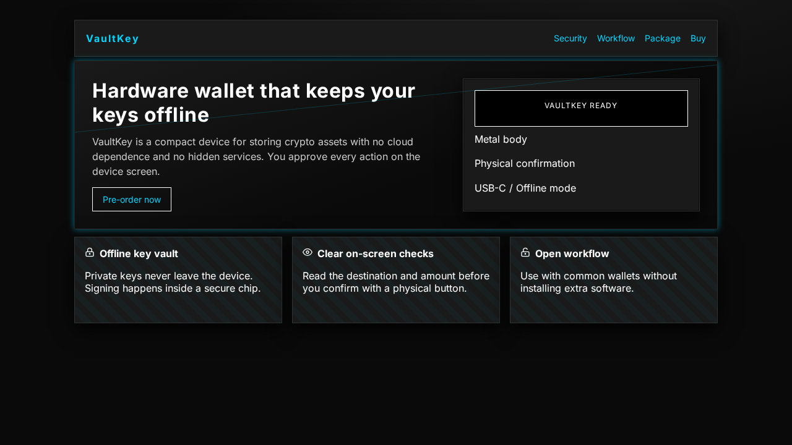Image resolution: width=792 pixels, height=445 pixels.
Task: Click the VAULTKEY READY device screen
Action: click(x=581, y=108)
